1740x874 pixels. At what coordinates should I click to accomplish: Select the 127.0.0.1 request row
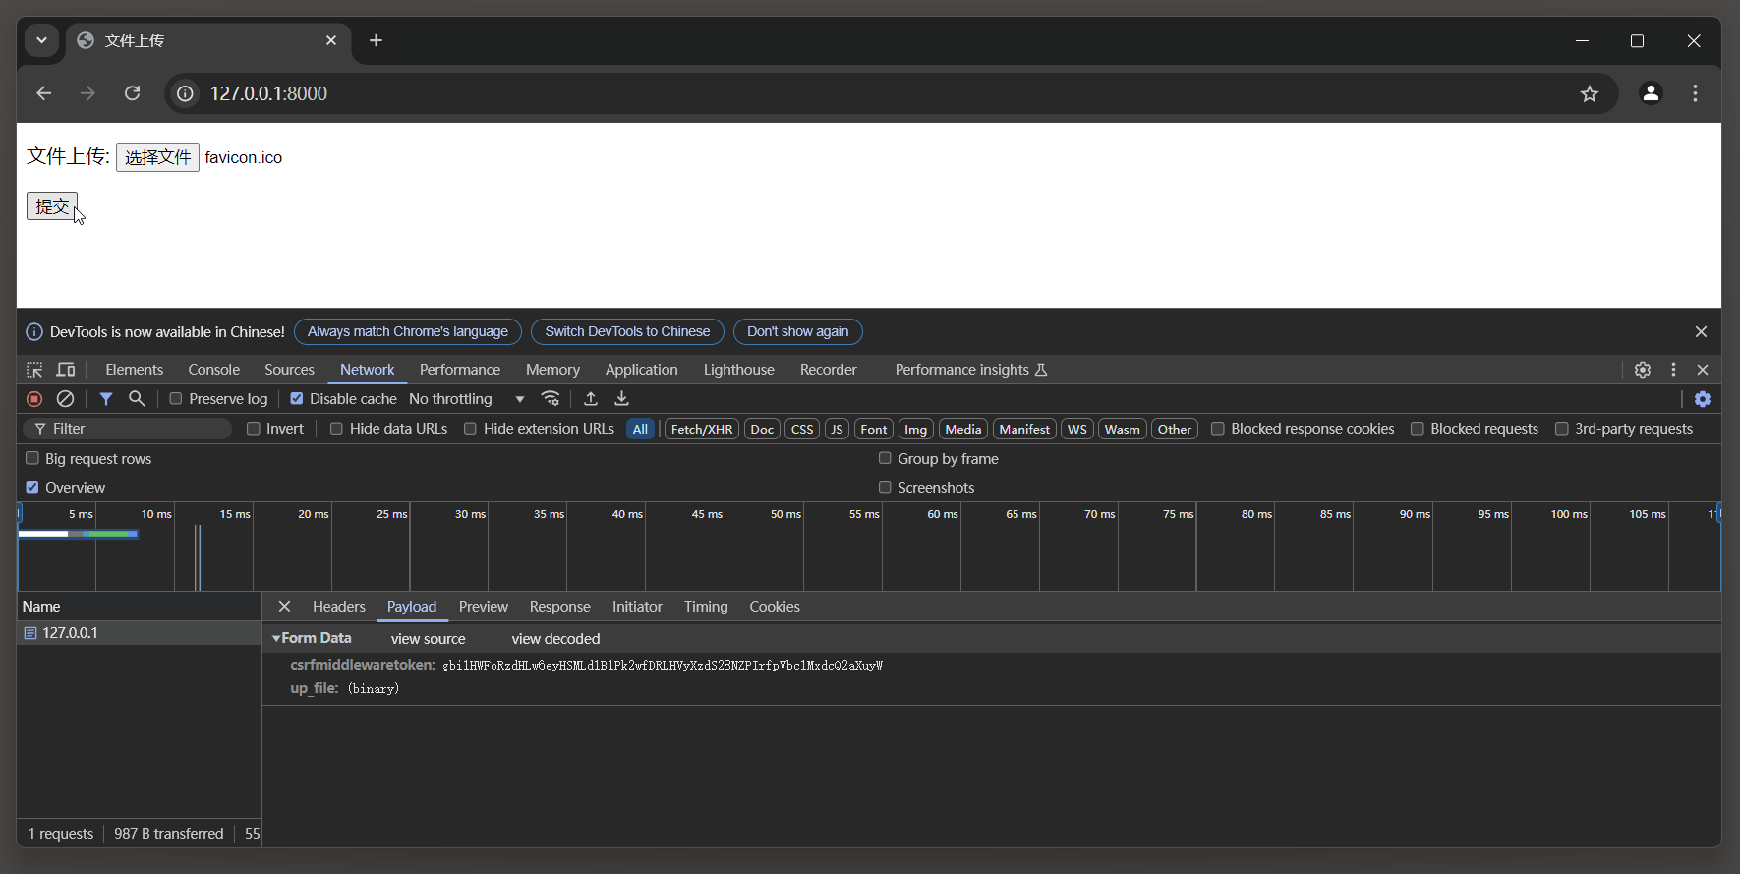[x=139, y=633]
